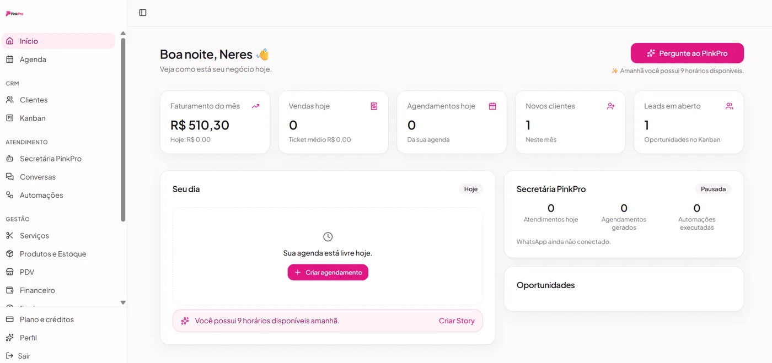Click the Criar Story link
Screen dimensions: 772x363
pos(457,321)
